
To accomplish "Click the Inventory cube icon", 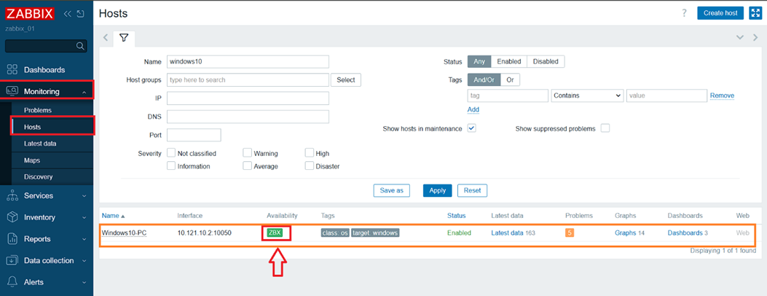I will pos(12,217).
